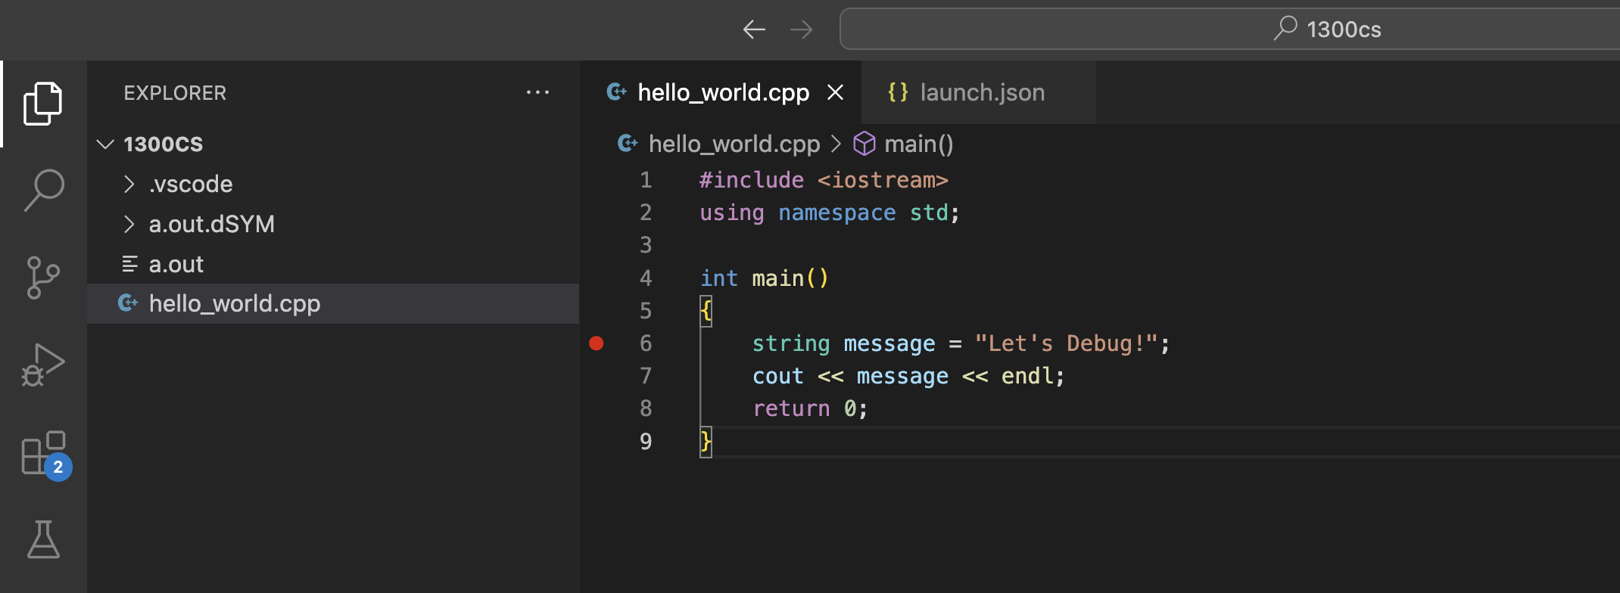Open the Search view magnifier icon

pyautogui.click(x=43, y=190)
